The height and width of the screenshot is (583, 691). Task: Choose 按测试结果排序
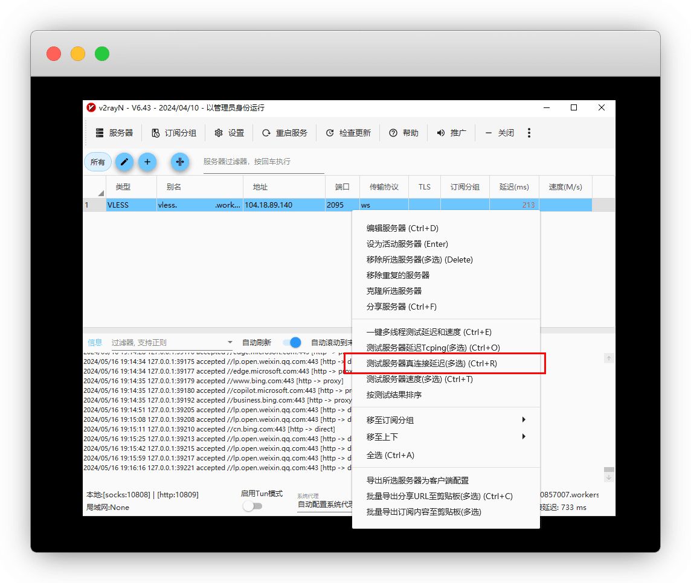coord(446,395)
